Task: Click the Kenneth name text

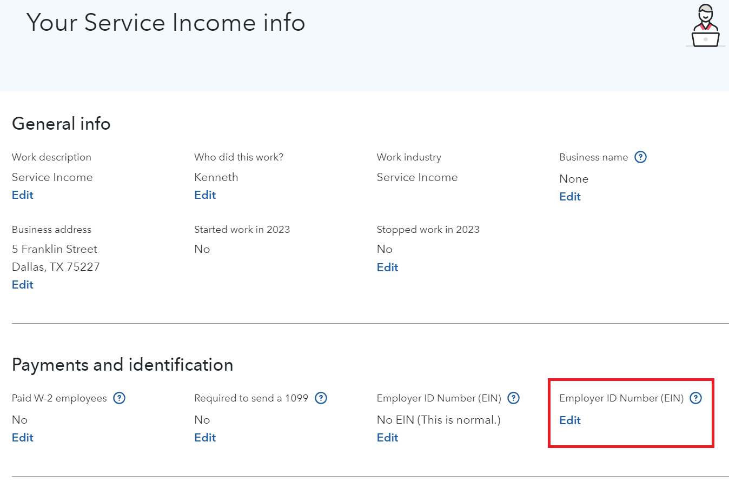Action: point(216,177)
